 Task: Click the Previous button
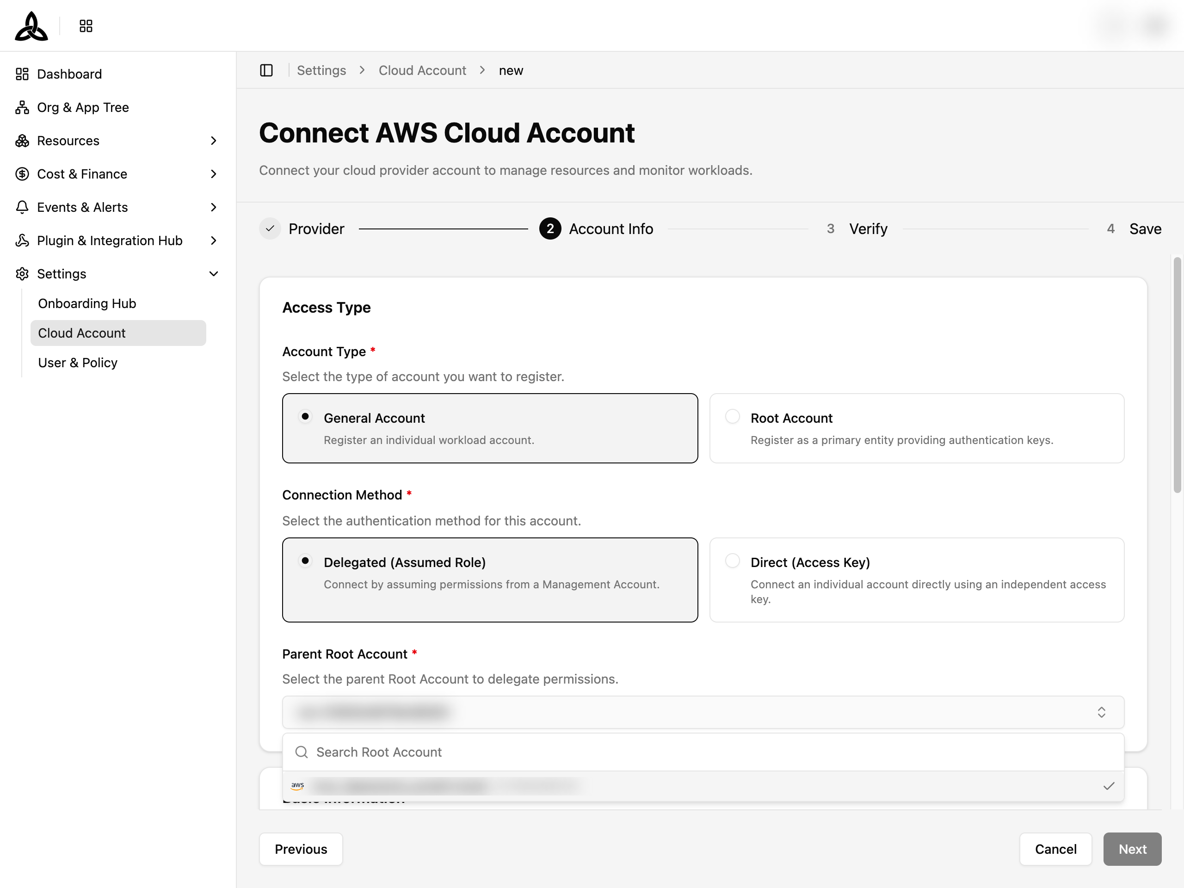click(301, 849)
